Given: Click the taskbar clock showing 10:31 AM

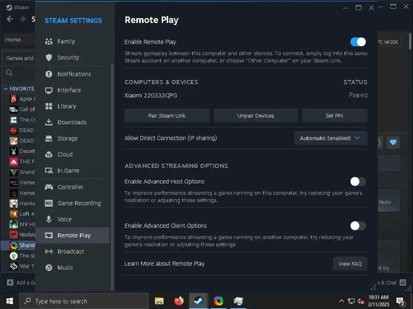Looking at the screenshot, I should 378,301.
